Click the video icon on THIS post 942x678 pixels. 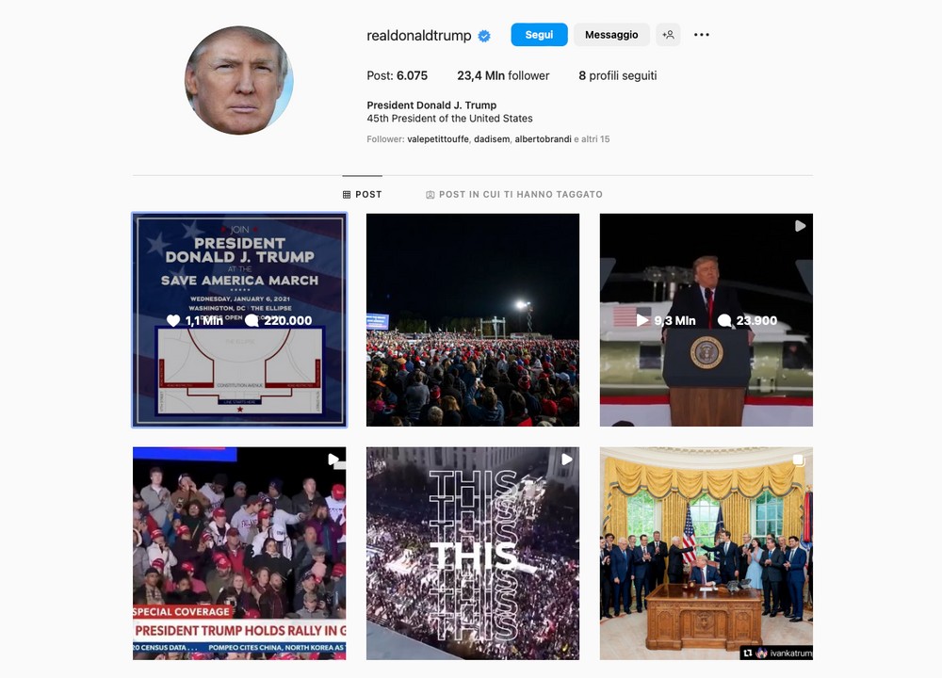pos(566,460)
